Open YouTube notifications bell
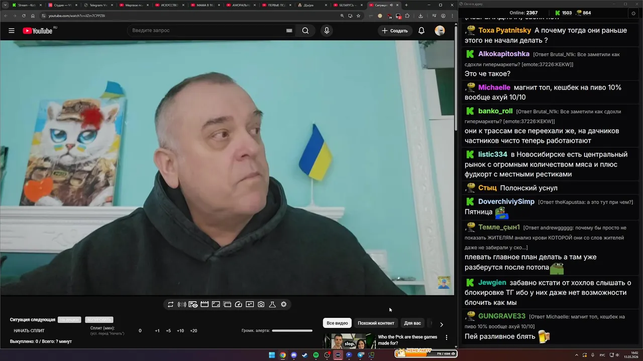643x361 pixels. [x=421, y=31]
